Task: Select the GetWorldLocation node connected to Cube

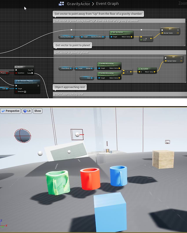Action: 109,76
